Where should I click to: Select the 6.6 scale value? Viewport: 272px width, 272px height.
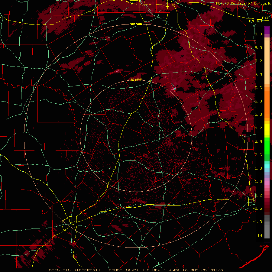tap(258, 88)
